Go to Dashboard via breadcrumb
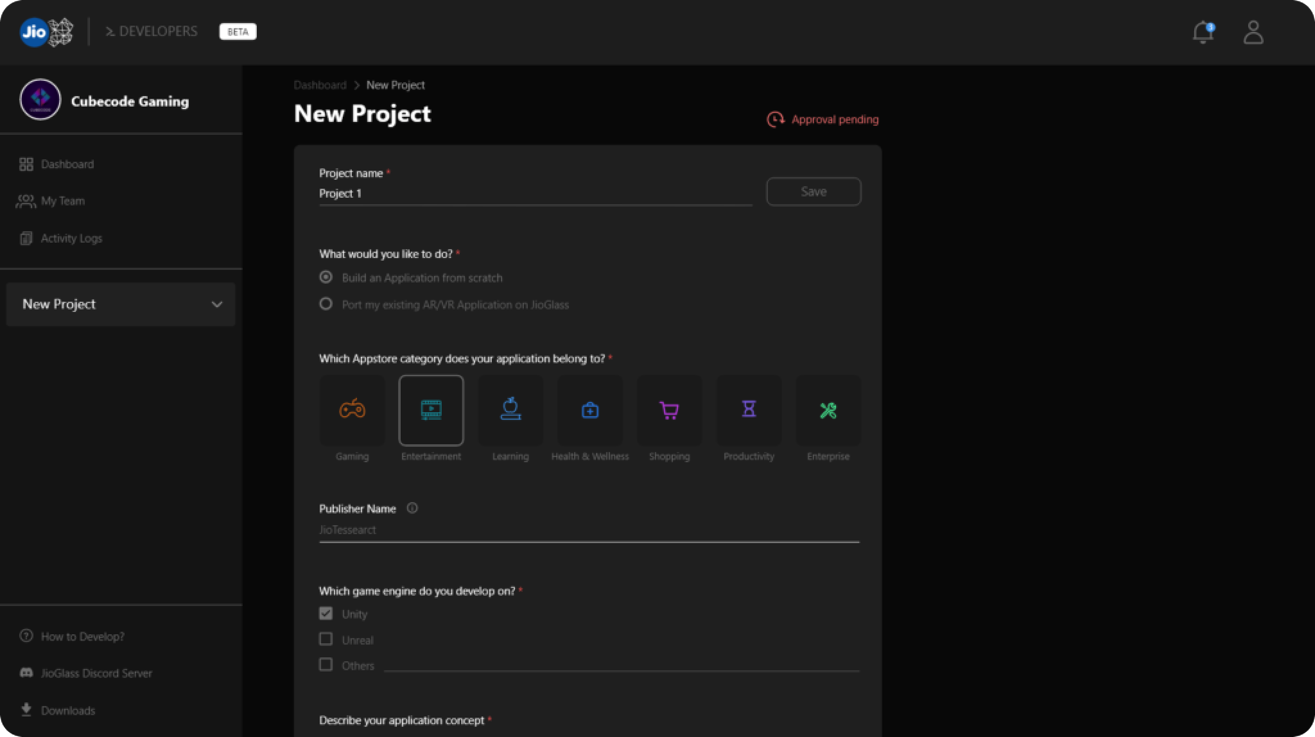This screenshot has height=737, width=1315. (320, 85)
